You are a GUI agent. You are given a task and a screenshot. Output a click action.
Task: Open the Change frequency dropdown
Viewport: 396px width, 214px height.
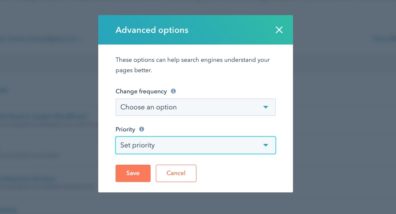point(195,107)
